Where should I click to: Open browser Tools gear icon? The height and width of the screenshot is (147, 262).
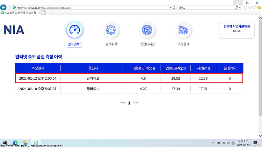pos(254,8)
